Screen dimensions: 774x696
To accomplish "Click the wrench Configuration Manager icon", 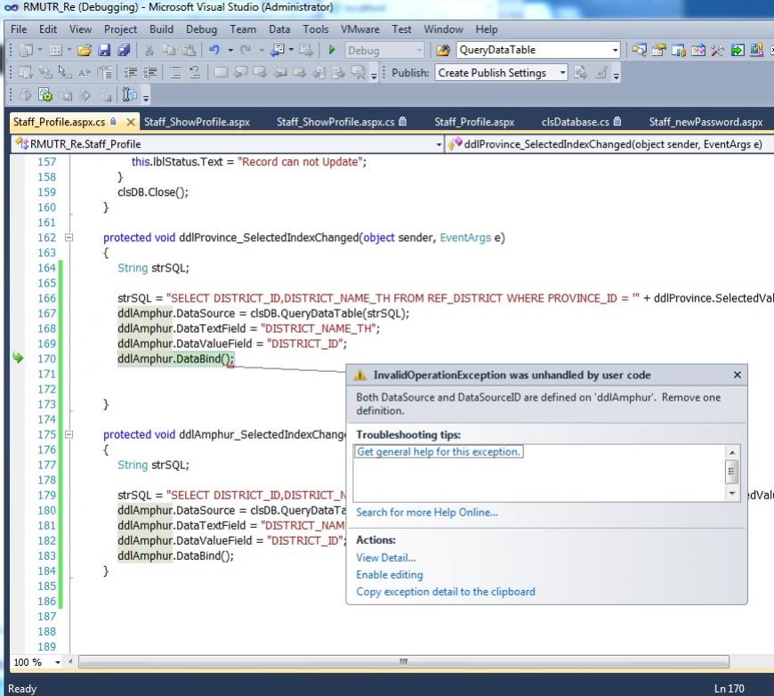I will (129, 94).
